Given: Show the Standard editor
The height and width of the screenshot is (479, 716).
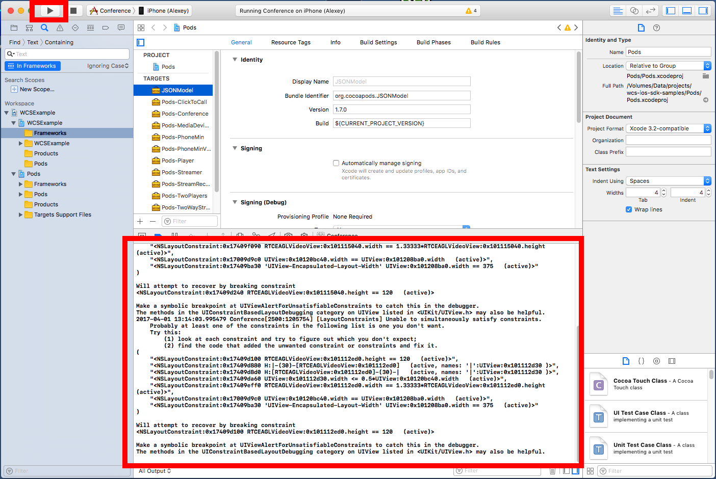Looking at the screenshot, I should coord(618,11).
